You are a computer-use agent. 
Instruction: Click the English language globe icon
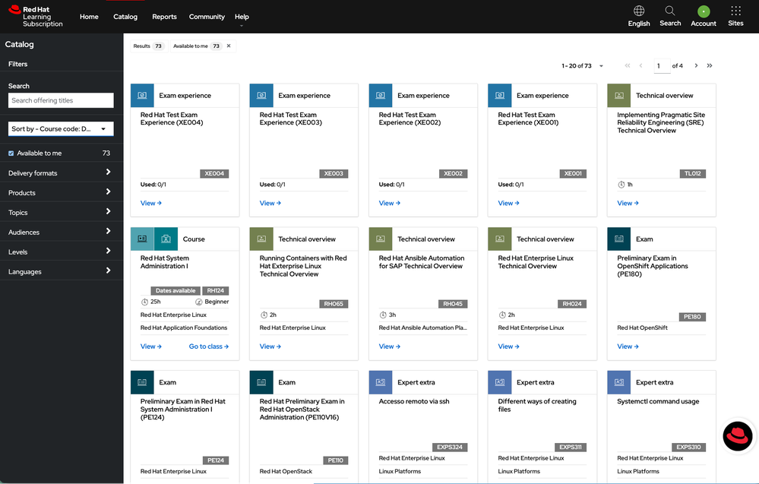tap(639, 11)
